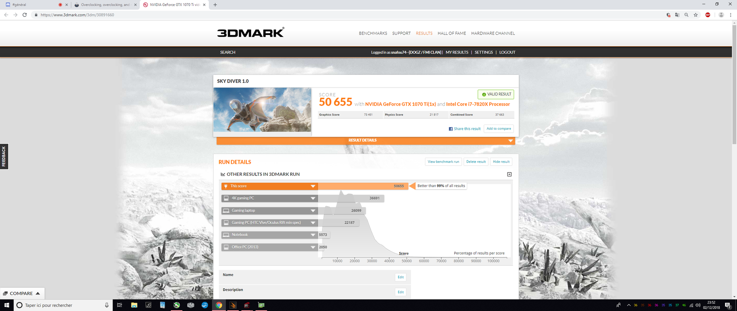Click the Windows search box
Screen dimensions: 737x311
pos(63,305)
